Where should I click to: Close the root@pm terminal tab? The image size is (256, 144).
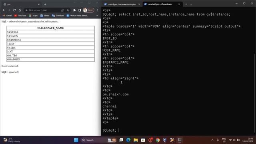pyautogui.click(x=139, y=4)
